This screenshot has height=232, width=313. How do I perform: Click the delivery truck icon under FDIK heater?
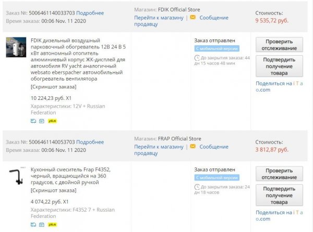tap(34, 121)
